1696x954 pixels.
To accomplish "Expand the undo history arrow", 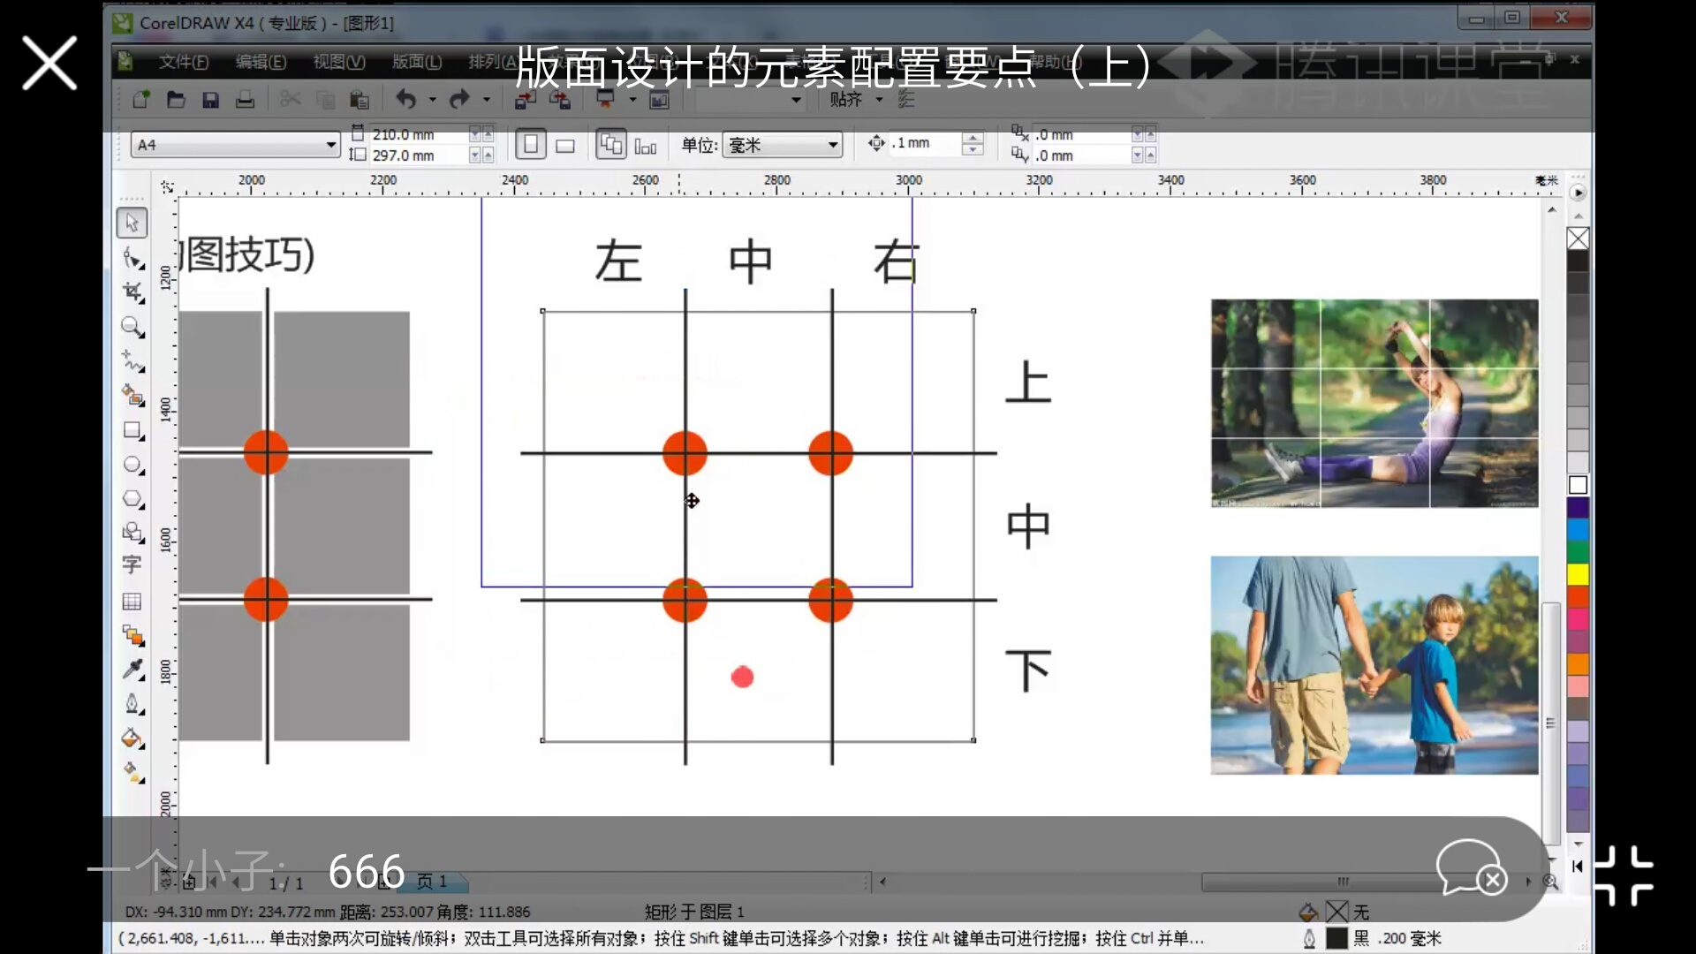I will [x=433, y=100].
